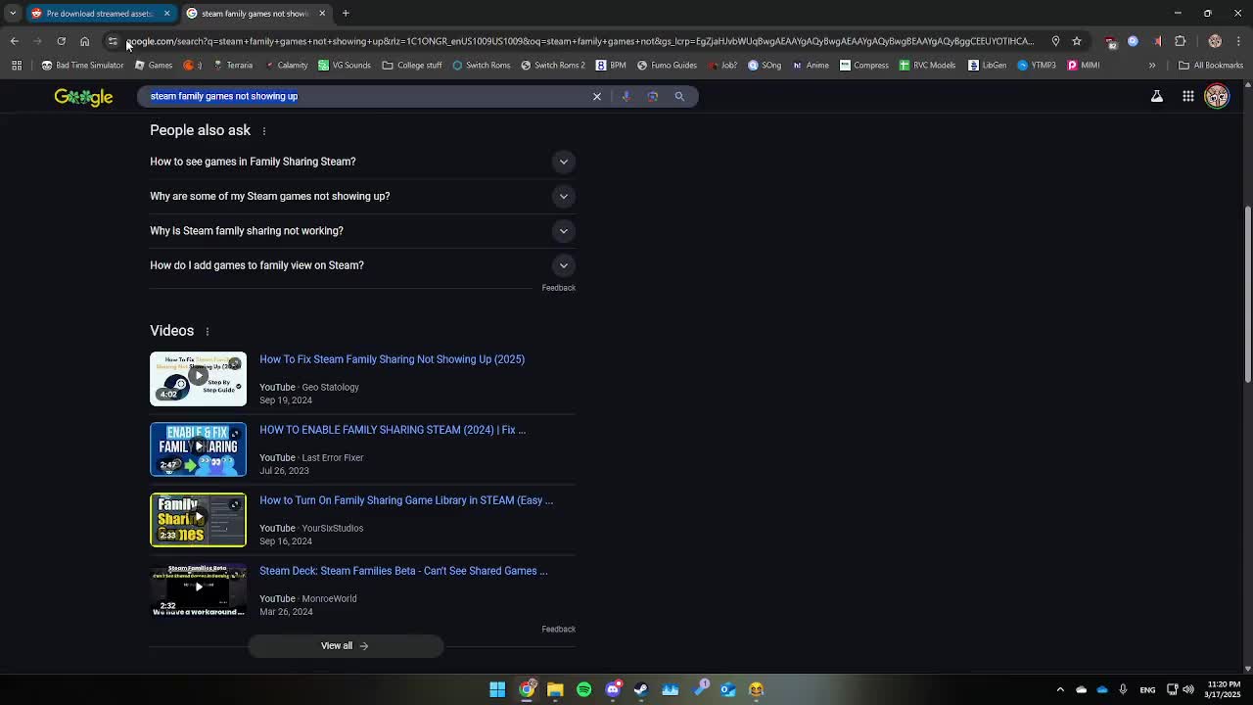
Task: Click the page vertical scrollbar thumb
Action: click(1247, 295)
